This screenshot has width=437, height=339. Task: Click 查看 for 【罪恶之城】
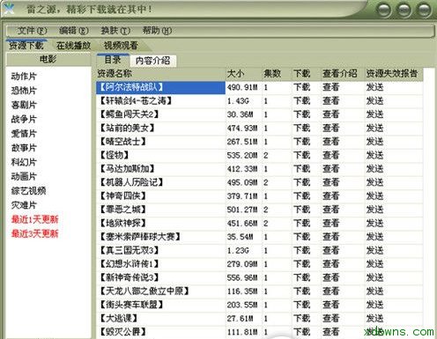[330, 210]
